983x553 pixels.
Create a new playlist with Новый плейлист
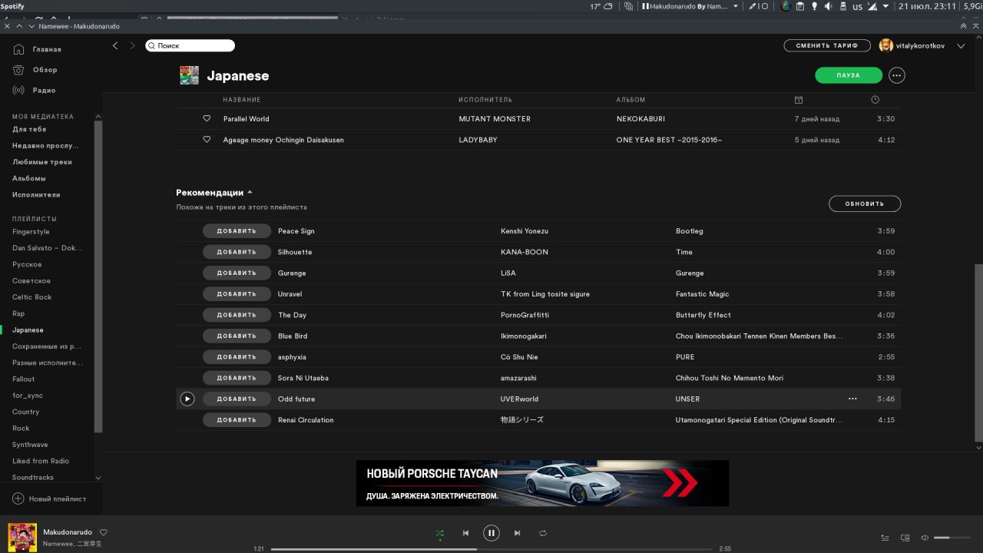pyautogui.click(x=49, y=498)
